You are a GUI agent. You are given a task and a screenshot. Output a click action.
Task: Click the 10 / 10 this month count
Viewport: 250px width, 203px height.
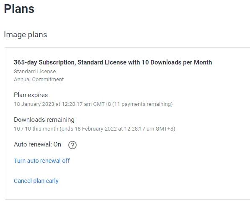[36, 129]
